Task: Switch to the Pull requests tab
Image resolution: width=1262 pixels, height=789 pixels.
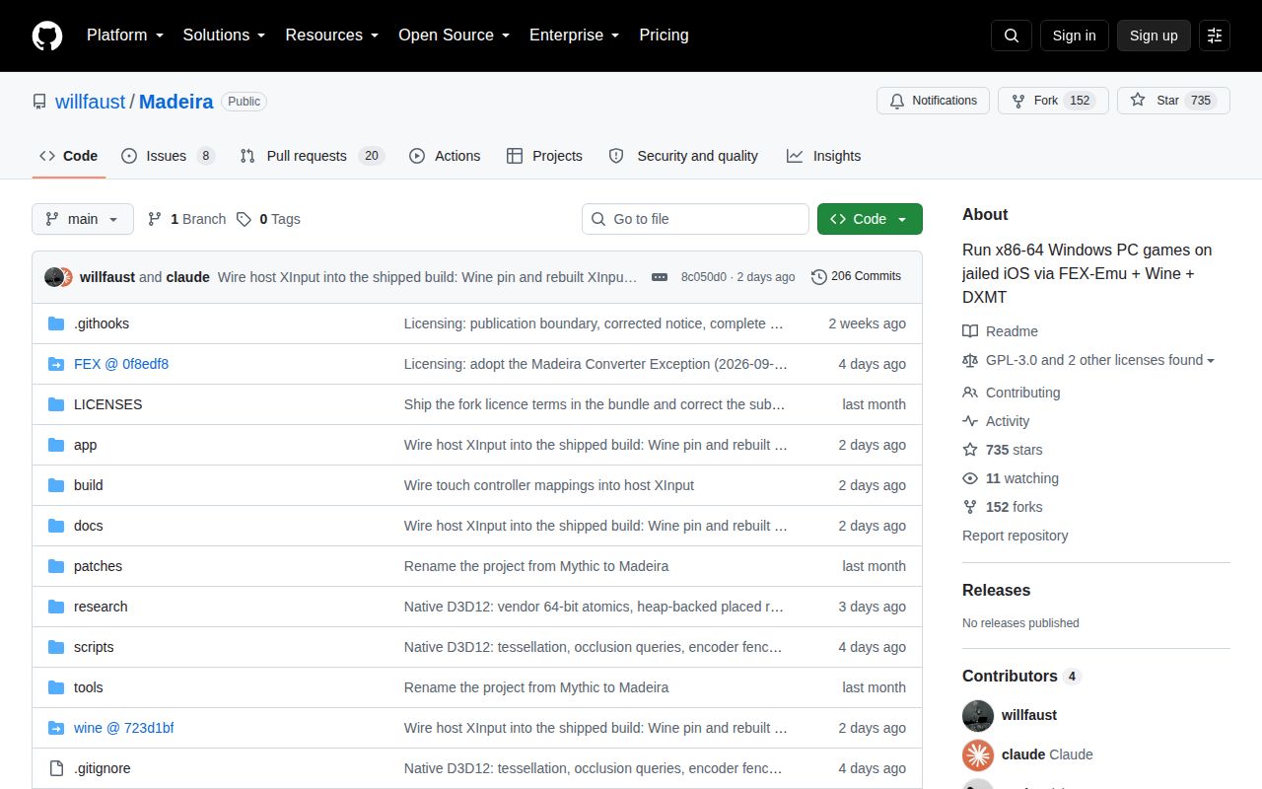Action: point(312,156)
